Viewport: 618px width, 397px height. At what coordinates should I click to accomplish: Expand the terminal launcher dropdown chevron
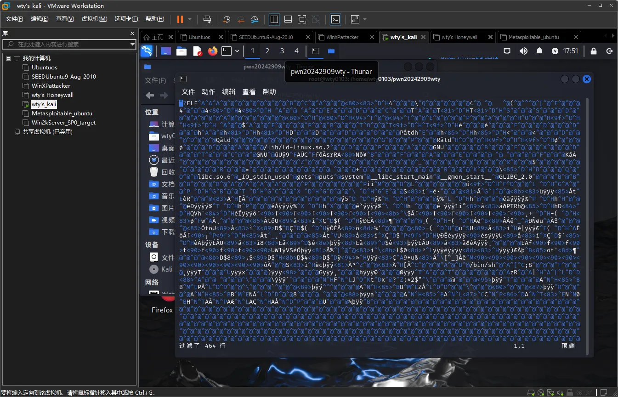click(237, 51)
